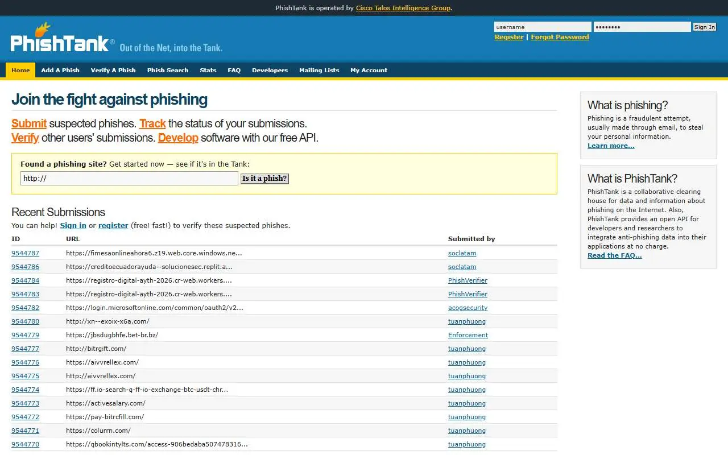This screenshot has width=728, height=455.
Task: Click the 'Is it a phish?' button
Action: coord(264,179)
